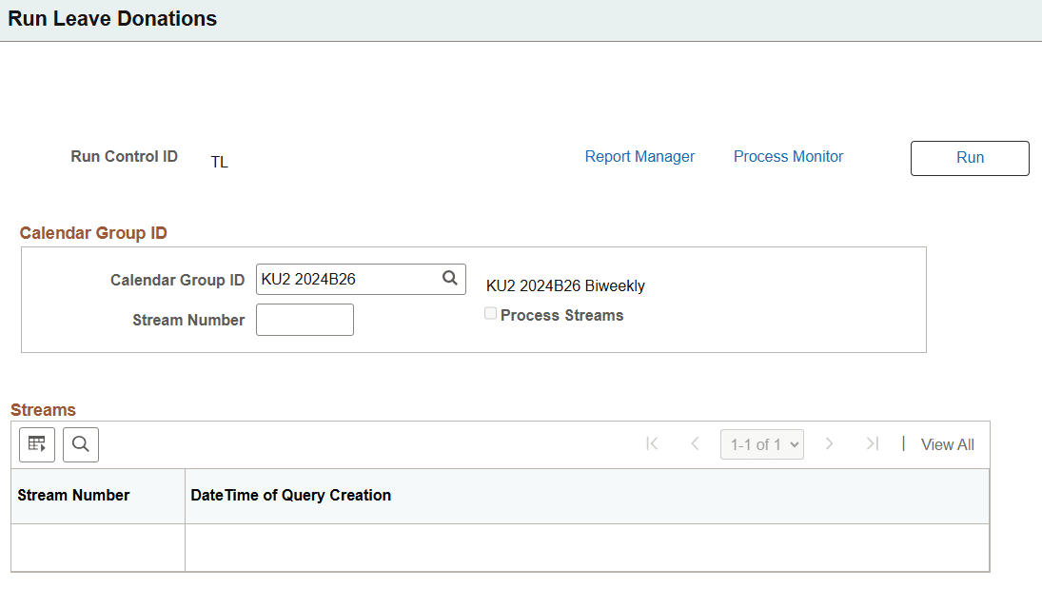Click the Process Streams label text

point(562,315)
